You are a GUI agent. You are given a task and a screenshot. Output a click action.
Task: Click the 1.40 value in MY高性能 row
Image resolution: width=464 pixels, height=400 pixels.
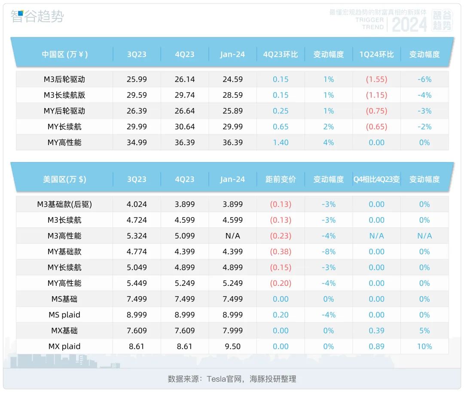(281, 142)
